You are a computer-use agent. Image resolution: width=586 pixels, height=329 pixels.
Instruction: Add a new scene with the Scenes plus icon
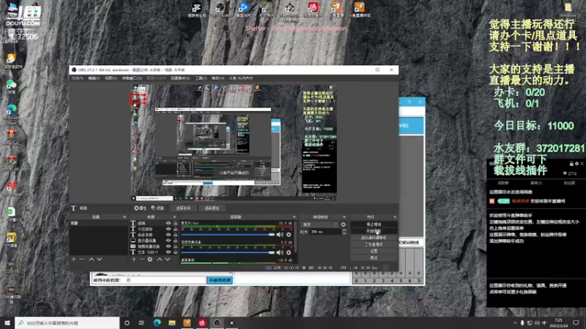coord(74,260)
